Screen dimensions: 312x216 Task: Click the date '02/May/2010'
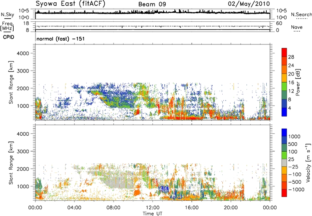click(249, 4)
